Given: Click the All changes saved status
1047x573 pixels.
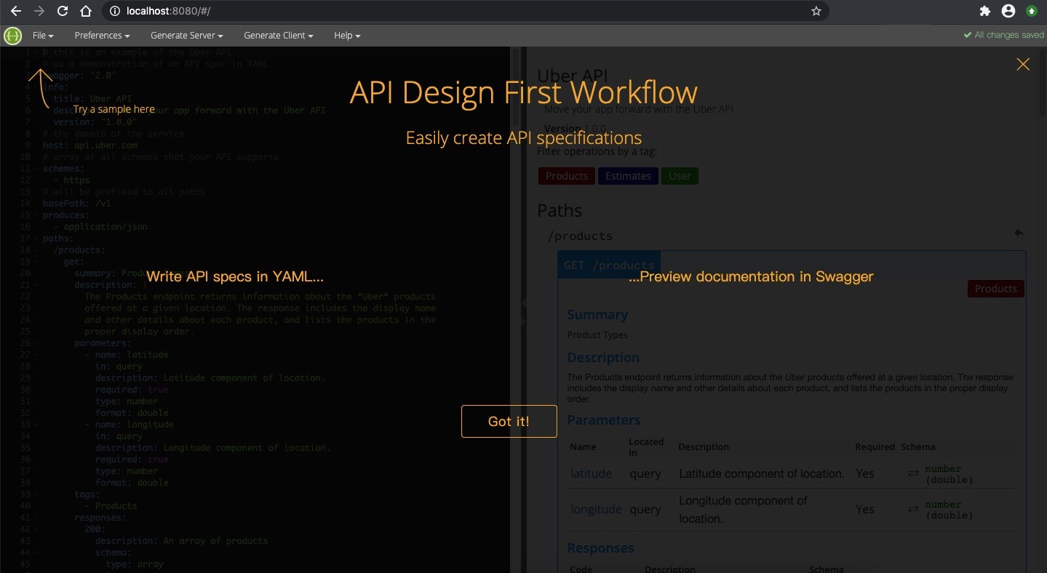Looking at the screenshot, I should click(1003, 35).
